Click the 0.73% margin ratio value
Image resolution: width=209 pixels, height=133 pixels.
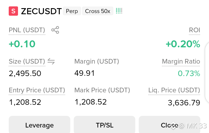click(189, 73)
